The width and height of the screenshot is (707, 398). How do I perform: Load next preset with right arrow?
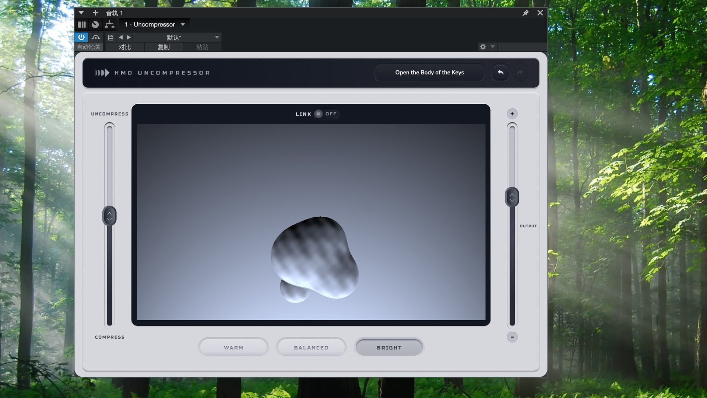pos(129,37)
